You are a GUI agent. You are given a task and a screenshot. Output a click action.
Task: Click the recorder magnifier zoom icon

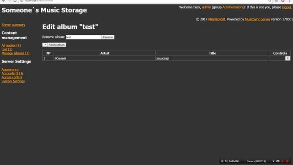227,161
